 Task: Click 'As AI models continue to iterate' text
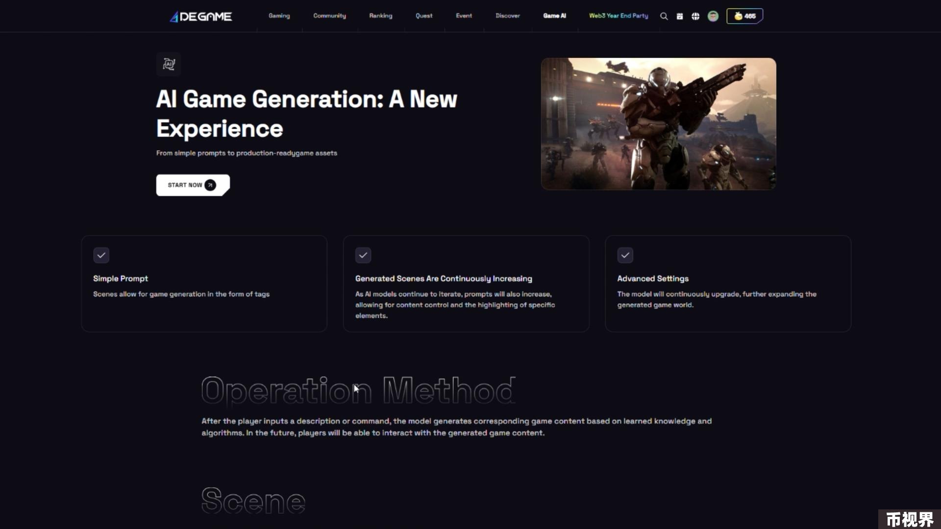tap(455, 305)
